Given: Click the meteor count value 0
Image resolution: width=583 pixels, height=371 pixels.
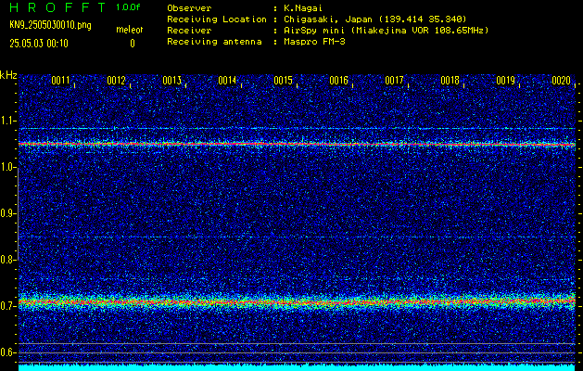Looking at the screenshot, I should click(132, 44).
